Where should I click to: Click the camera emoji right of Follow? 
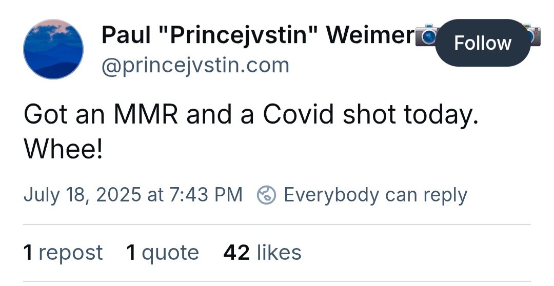point(533,36)
